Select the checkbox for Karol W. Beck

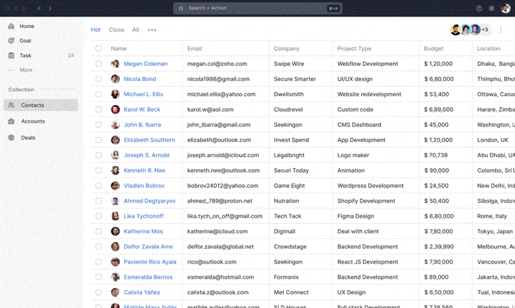click(x=98, y=110)
